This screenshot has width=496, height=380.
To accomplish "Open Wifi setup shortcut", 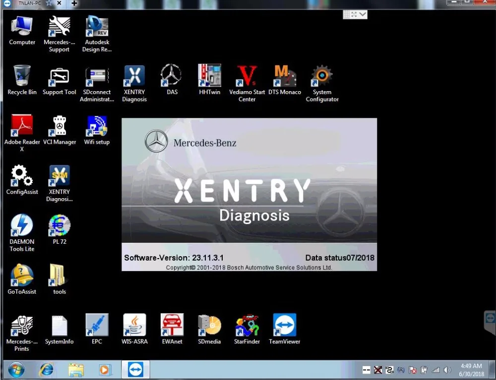I will [97, 130].
